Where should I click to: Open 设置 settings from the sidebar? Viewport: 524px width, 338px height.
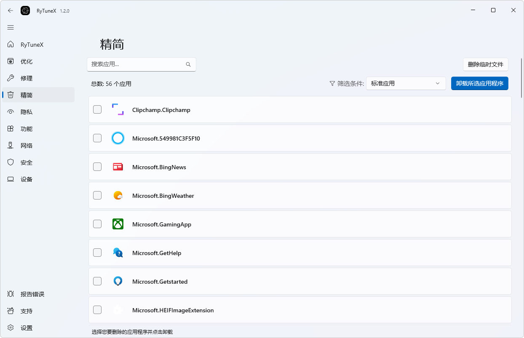point(26,327)
